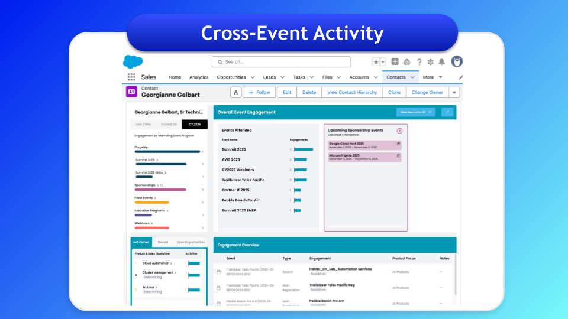Select the CY 2025 time toggle

(x=195, y=125)
